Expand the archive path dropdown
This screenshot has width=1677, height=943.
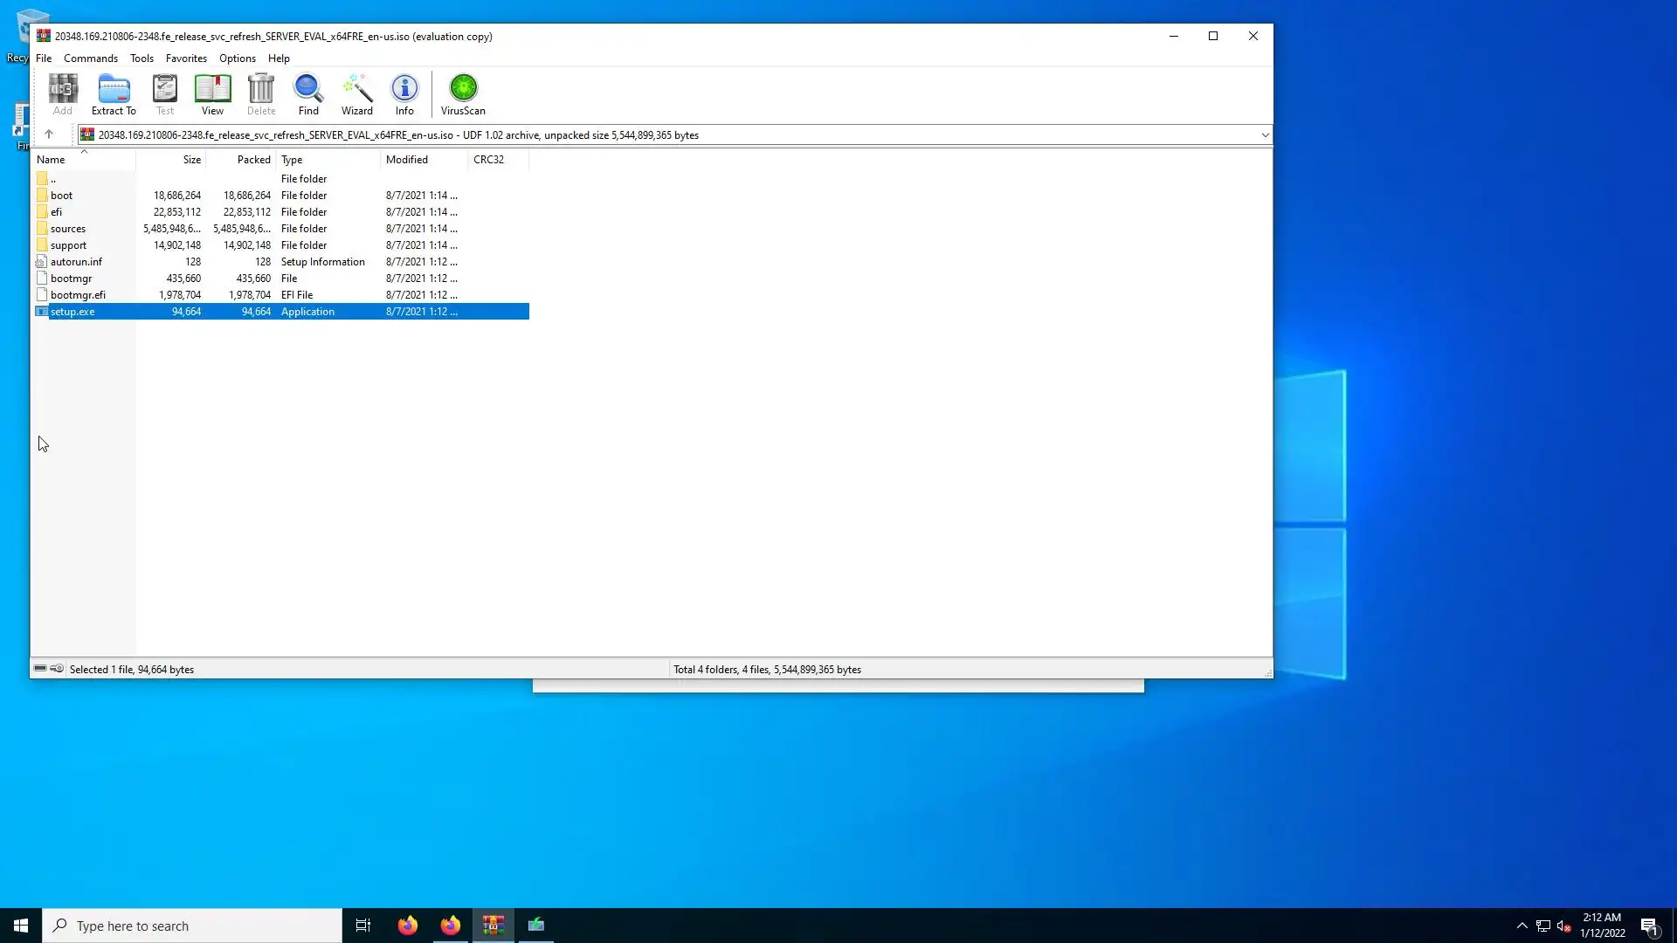[1264, 135]
